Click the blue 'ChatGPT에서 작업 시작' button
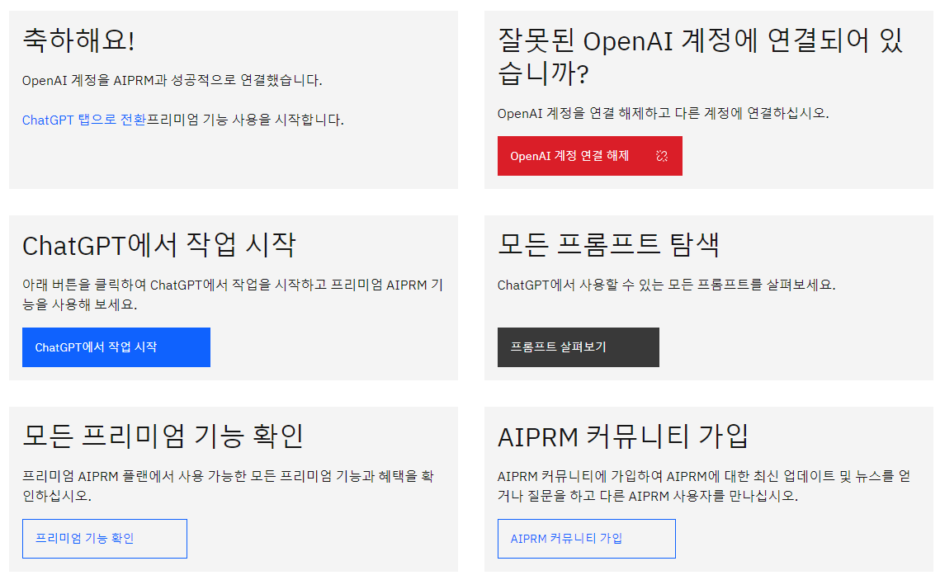 pos(116,347)
